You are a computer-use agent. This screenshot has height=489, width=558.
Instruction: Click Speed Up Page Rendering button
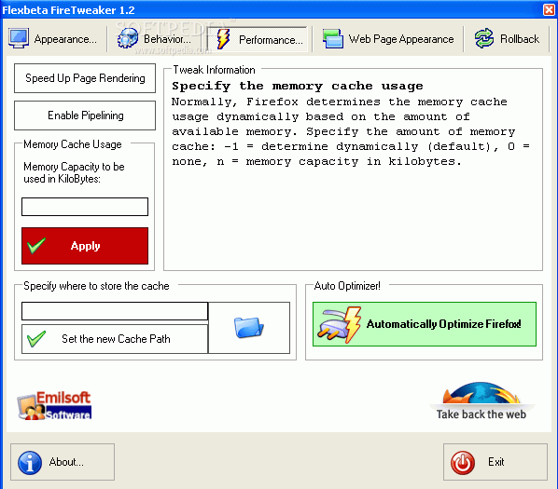coord(85,78)
